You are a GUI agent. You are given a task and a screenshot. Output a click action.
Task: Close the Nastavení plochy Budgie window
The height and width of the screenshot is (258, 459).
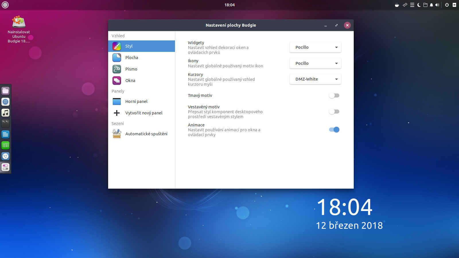347,25
